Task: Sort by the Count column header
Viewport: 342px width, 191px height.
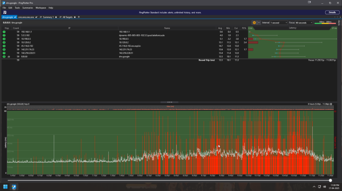Action: coord(16,28)
